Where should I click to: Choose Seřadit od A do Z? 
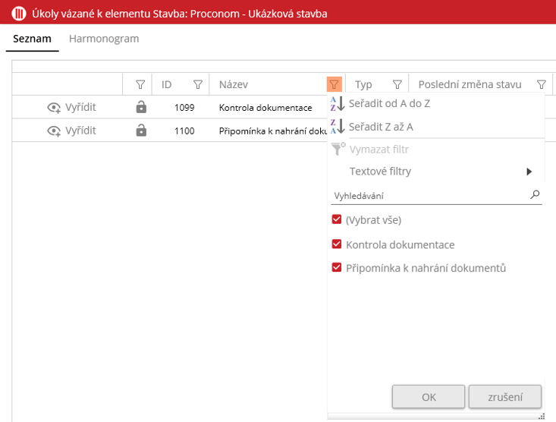[x=388, y=103]
